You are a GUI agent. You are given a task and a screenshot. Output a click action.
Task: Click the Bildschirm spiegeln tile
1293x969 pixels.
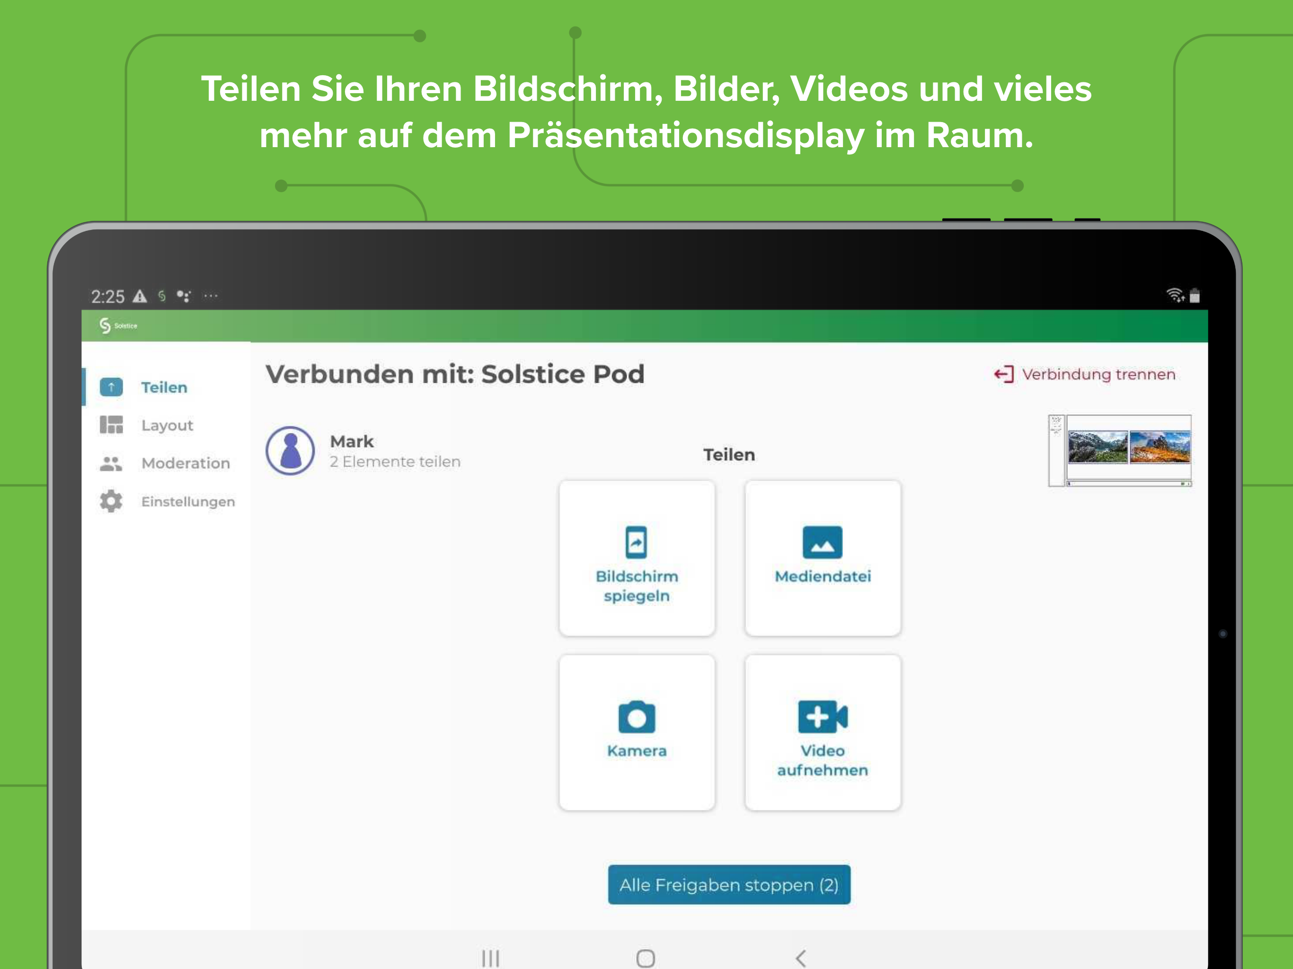(x=637, y=558)
